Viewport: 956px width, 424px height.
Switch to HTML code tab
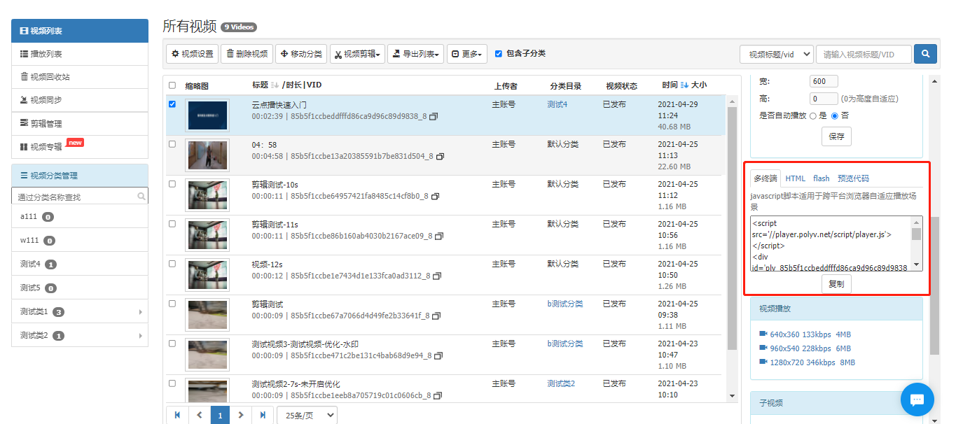(x=796, y=178)
